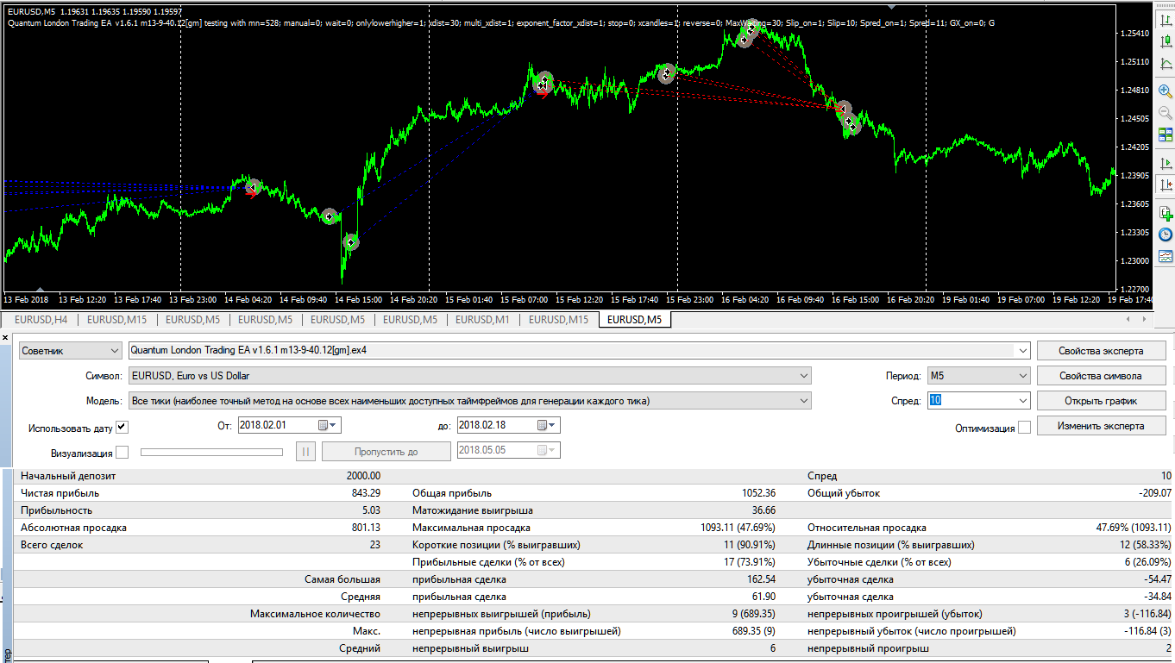This screenshot has width=1175, height=663.
Task: Click gross profit value 1052.36
Action: [758, 493]
